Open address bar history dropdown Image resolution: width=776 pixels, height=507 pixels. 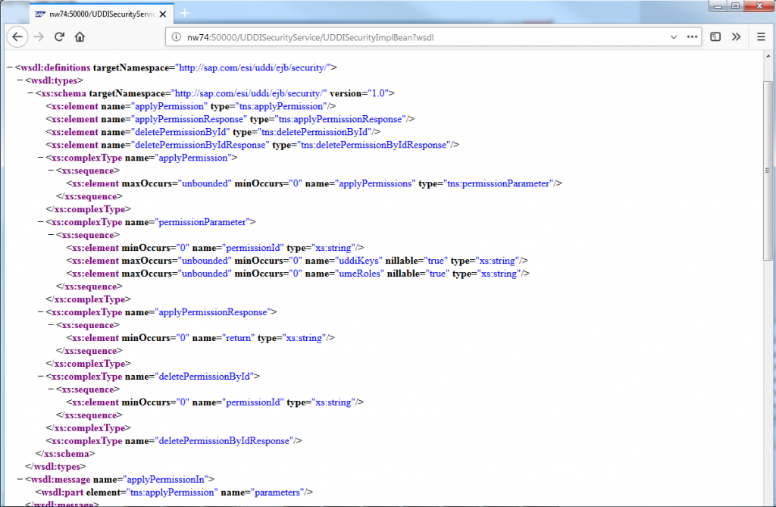(x=673, y=37)
